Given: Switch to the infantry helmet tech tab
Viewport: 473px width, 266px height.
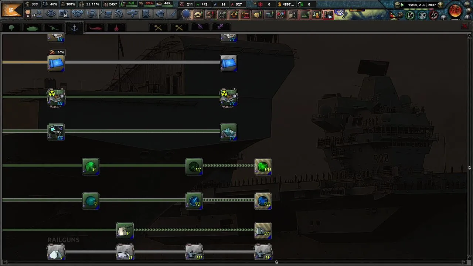Looking at the screenshot, I should [x=11, y=28].
